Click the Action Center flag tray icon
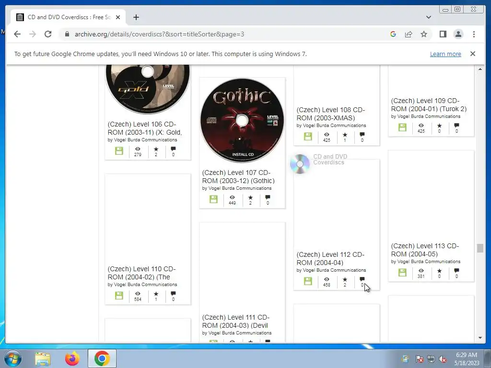The image size is (491, 368). 419,359
